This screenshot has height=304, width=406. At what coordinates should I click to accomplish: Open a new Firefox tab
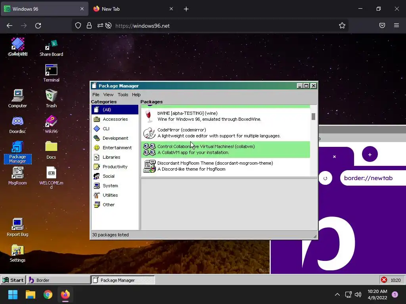tap(186, 9)
